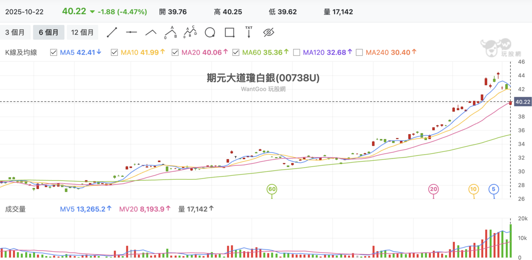Click the K線及均線 label
532x260 pixels.
point(21,52)
